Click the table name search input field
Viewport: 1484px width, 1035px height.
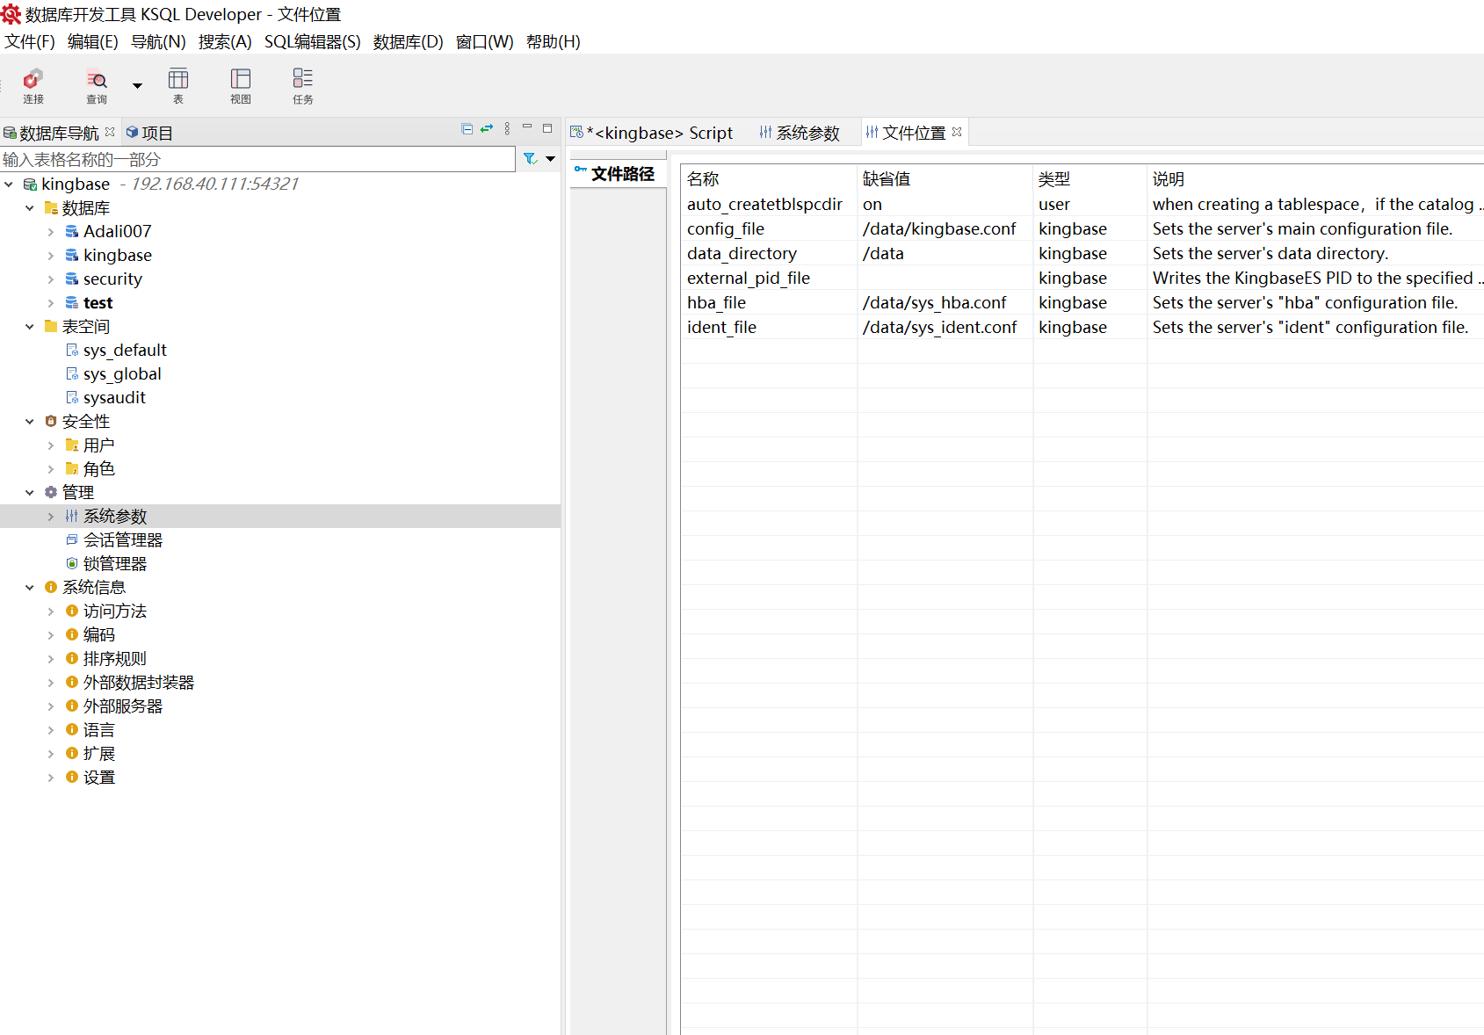[x=257, y=159]
